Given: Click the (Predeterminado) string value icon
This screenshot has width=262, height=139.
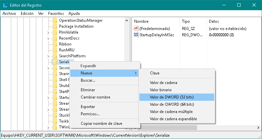Looking at the screenshot, I should (136, 29).
